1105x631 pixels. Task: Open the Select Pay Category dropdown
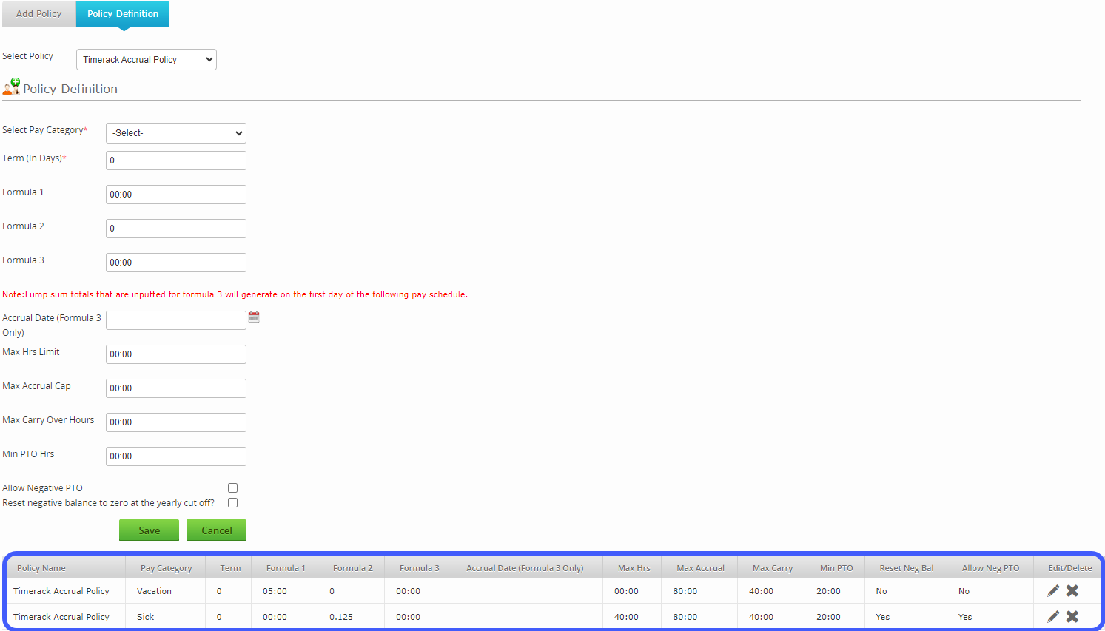(x=176, y=133)
